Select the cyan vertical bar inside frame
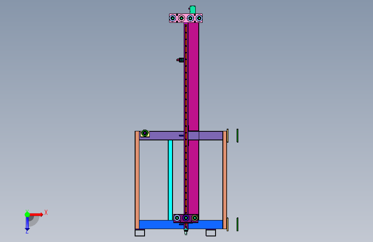 (x=170, y=180)
